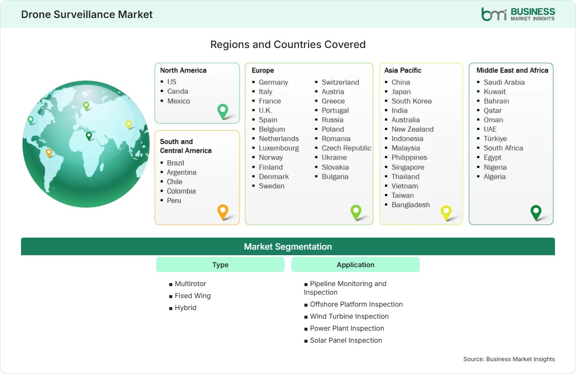Viewport: 576px width, 374px height.
Task: Click 'Argentina' in the list
Action: tap(182, 172)
